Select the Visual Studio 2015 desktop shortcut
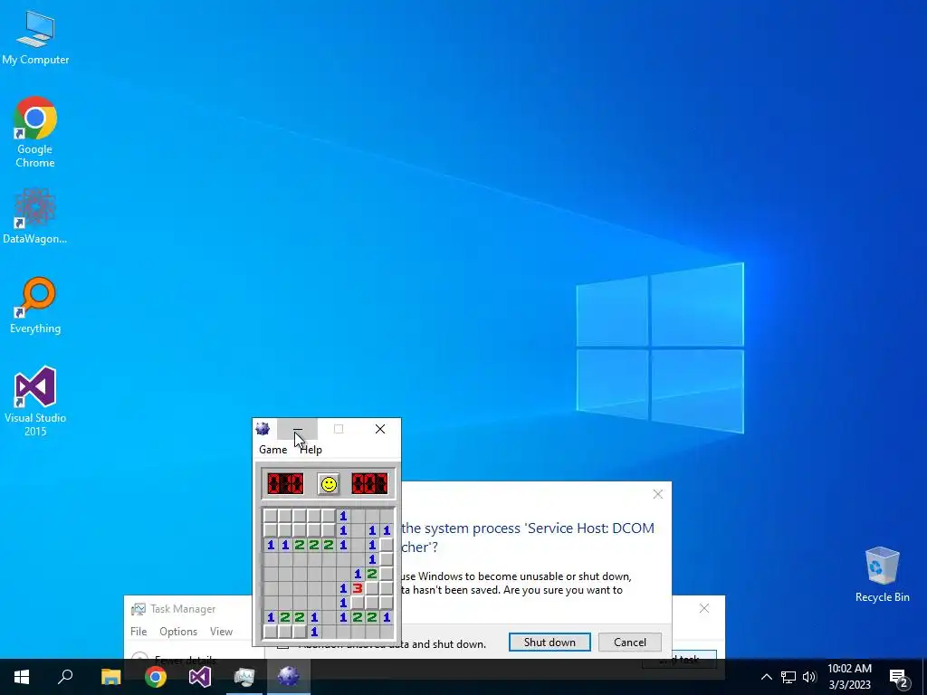Viewport: 927px width, 695px height. pyautogui.click(x=35, y=402)
